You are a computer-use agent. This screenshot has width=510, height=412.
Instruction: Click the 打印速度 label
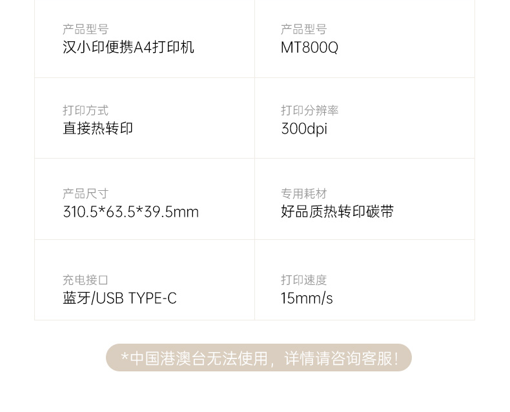pos(303,280)
